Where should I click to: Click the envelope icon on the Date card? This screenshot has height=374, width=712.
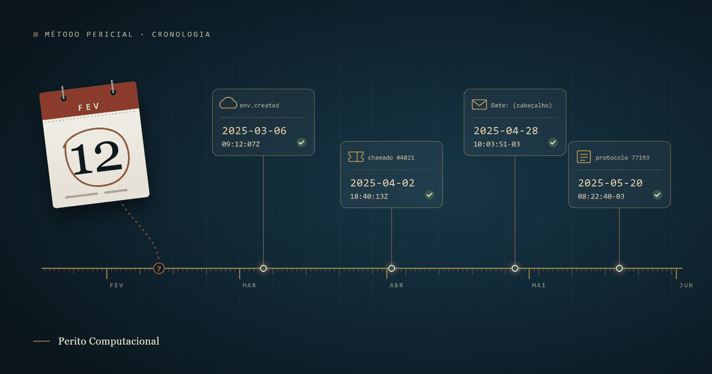point(479,104)
